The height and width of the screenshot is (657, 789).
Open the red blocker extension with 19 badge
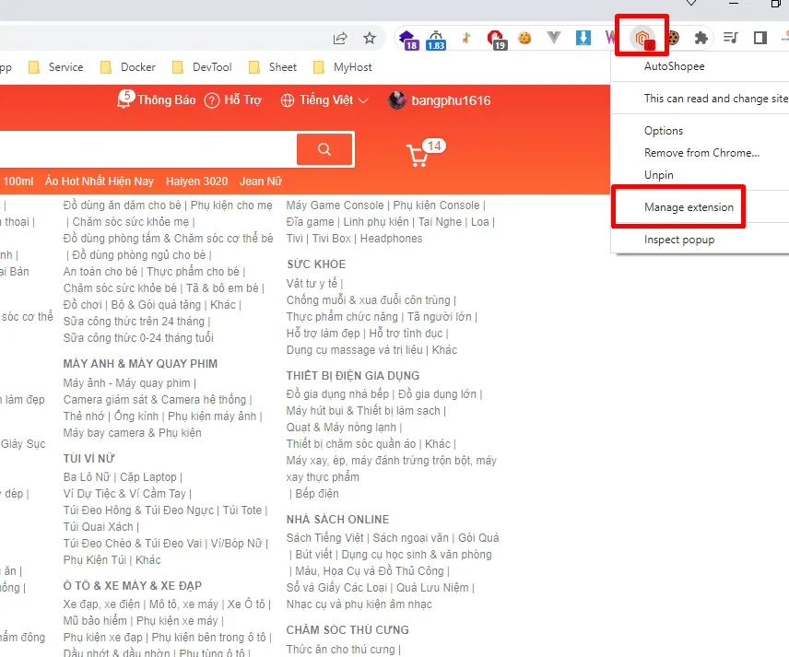point(496,40)
